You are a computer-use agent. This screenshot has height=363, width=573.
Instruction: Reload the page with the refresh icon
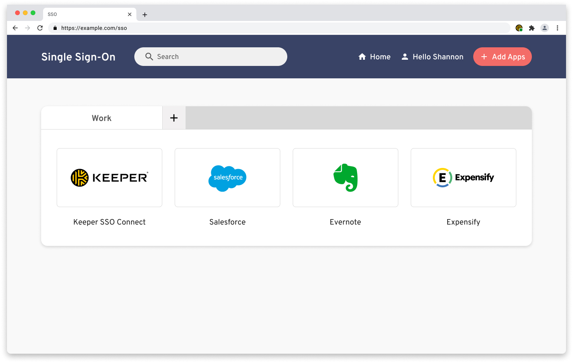(40, 28)
